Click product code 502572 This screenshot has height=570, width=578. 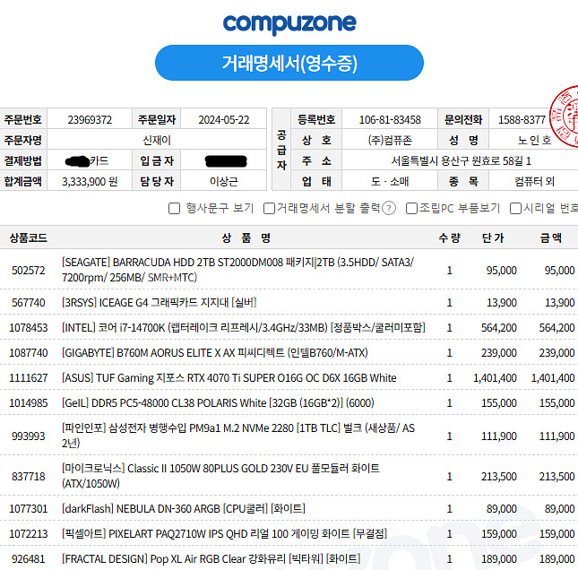[x=29, y=271]
